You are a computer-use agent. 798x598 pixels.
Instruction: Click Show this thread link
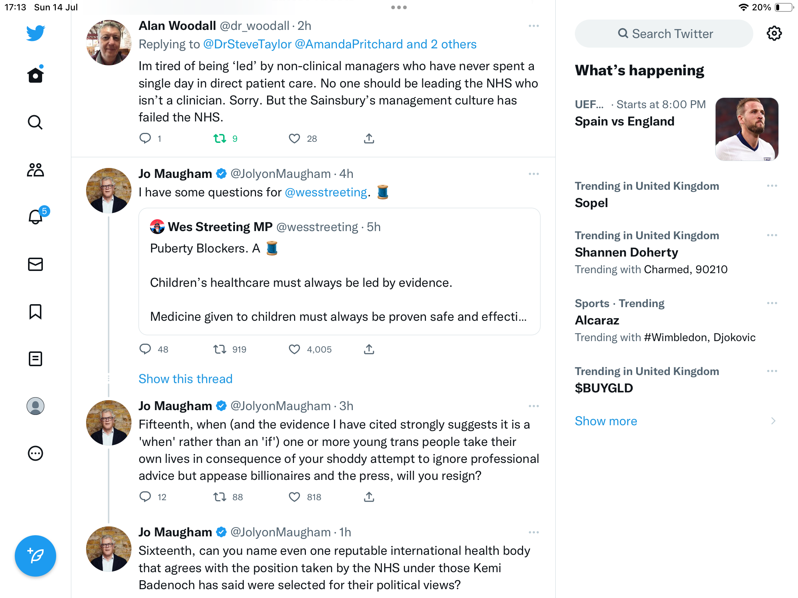click(185, 379)
